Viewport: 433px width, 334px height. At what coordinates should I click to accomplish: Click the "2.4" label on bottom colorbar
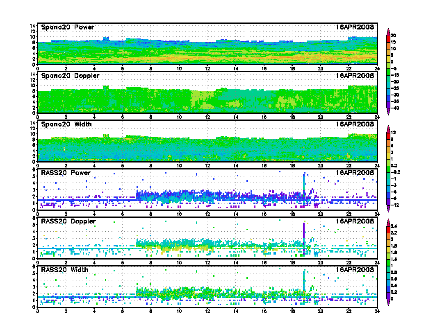pyautogui.click(x=394, y=226)
